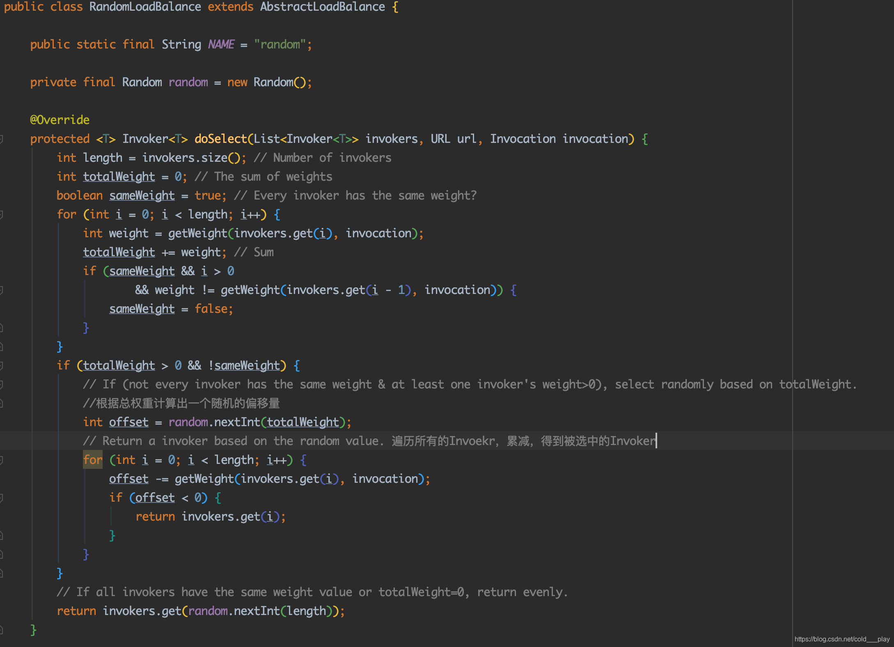Collapse the first for-loop fold marker
Image resolution: width=894 pixels, height=647 pixels.
2,215
